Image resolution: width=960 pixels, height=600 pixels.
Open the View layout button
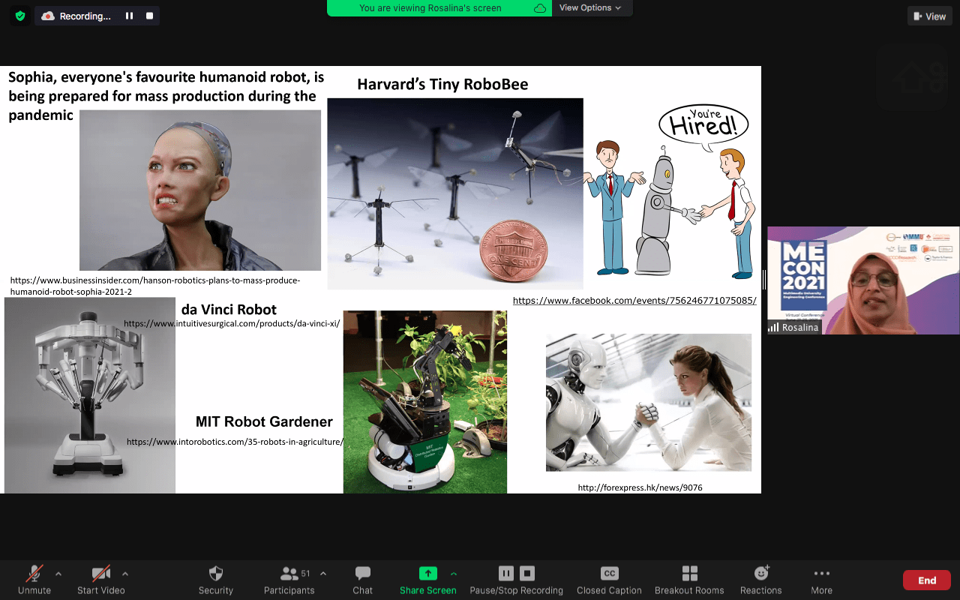930,16
